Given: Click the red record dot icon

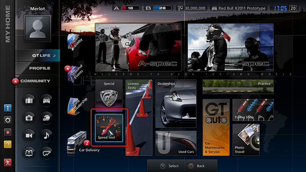Looking at the screenshot, I should [x=8, y=132].
